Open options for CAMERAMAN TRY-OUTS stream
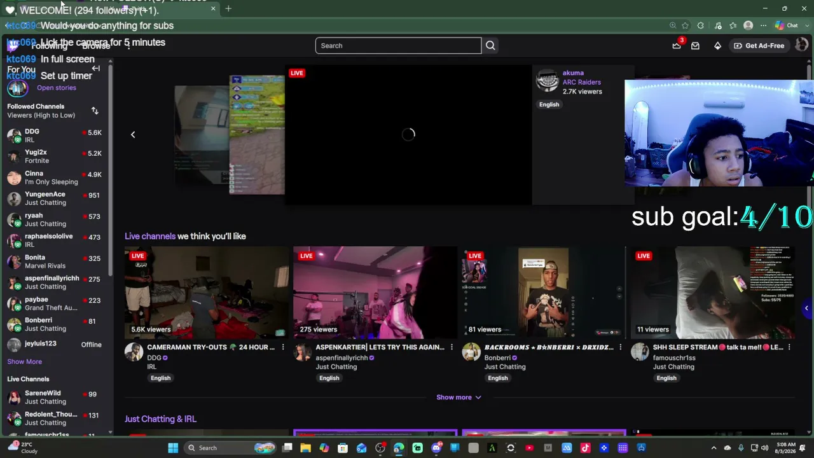Screen dimensions: 814x458 pos(283,347)
